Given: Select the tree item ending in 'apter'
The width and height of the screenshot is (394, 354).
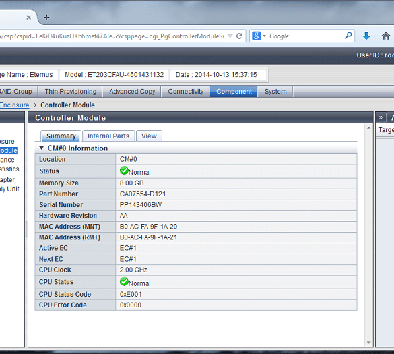Looking at the screenshot, I should [x=7, y=180].
